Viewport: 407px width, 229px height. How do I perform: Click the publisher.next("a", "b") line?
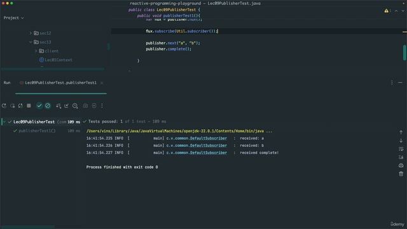[173, 43]
